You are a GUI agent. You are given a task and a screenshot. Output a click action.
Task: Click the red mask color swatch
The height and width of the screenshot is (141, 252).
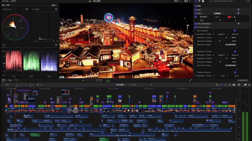229,17
